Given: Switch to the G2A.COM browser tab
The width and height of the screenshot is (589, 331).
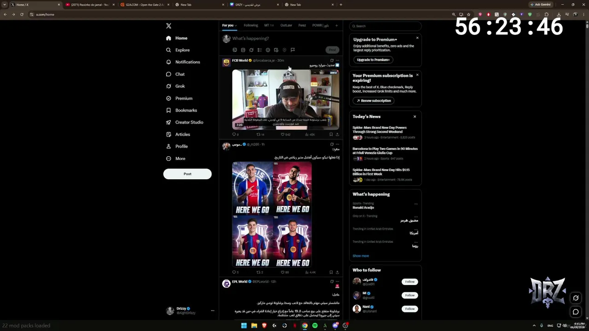Looking at the screenshot, I should click(144, 5).
